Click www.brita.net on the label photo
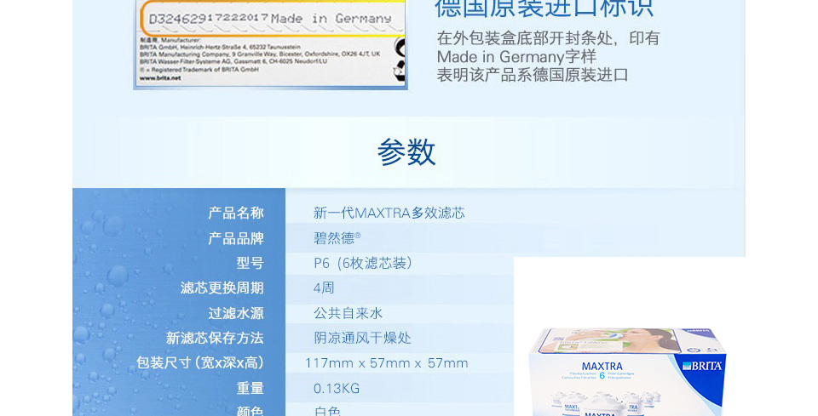The width and height of the screenshot is (818, 416). point(160,78)
